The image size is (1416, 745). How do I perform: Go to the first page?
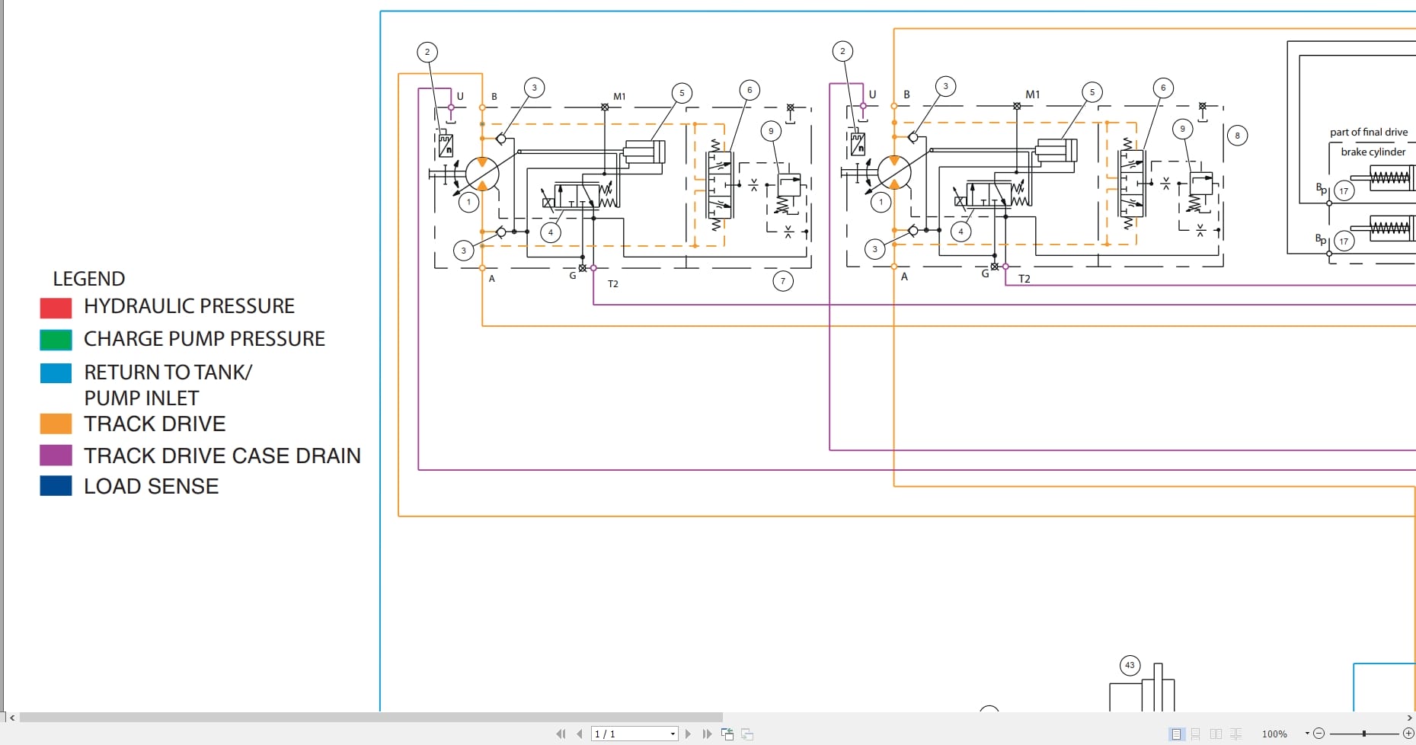tap(561, 734)
